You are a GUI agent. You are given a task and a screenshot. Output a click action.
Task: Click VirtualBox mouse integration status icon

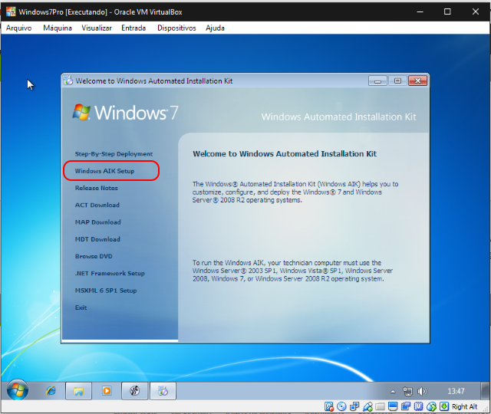(x=431, y=406)
